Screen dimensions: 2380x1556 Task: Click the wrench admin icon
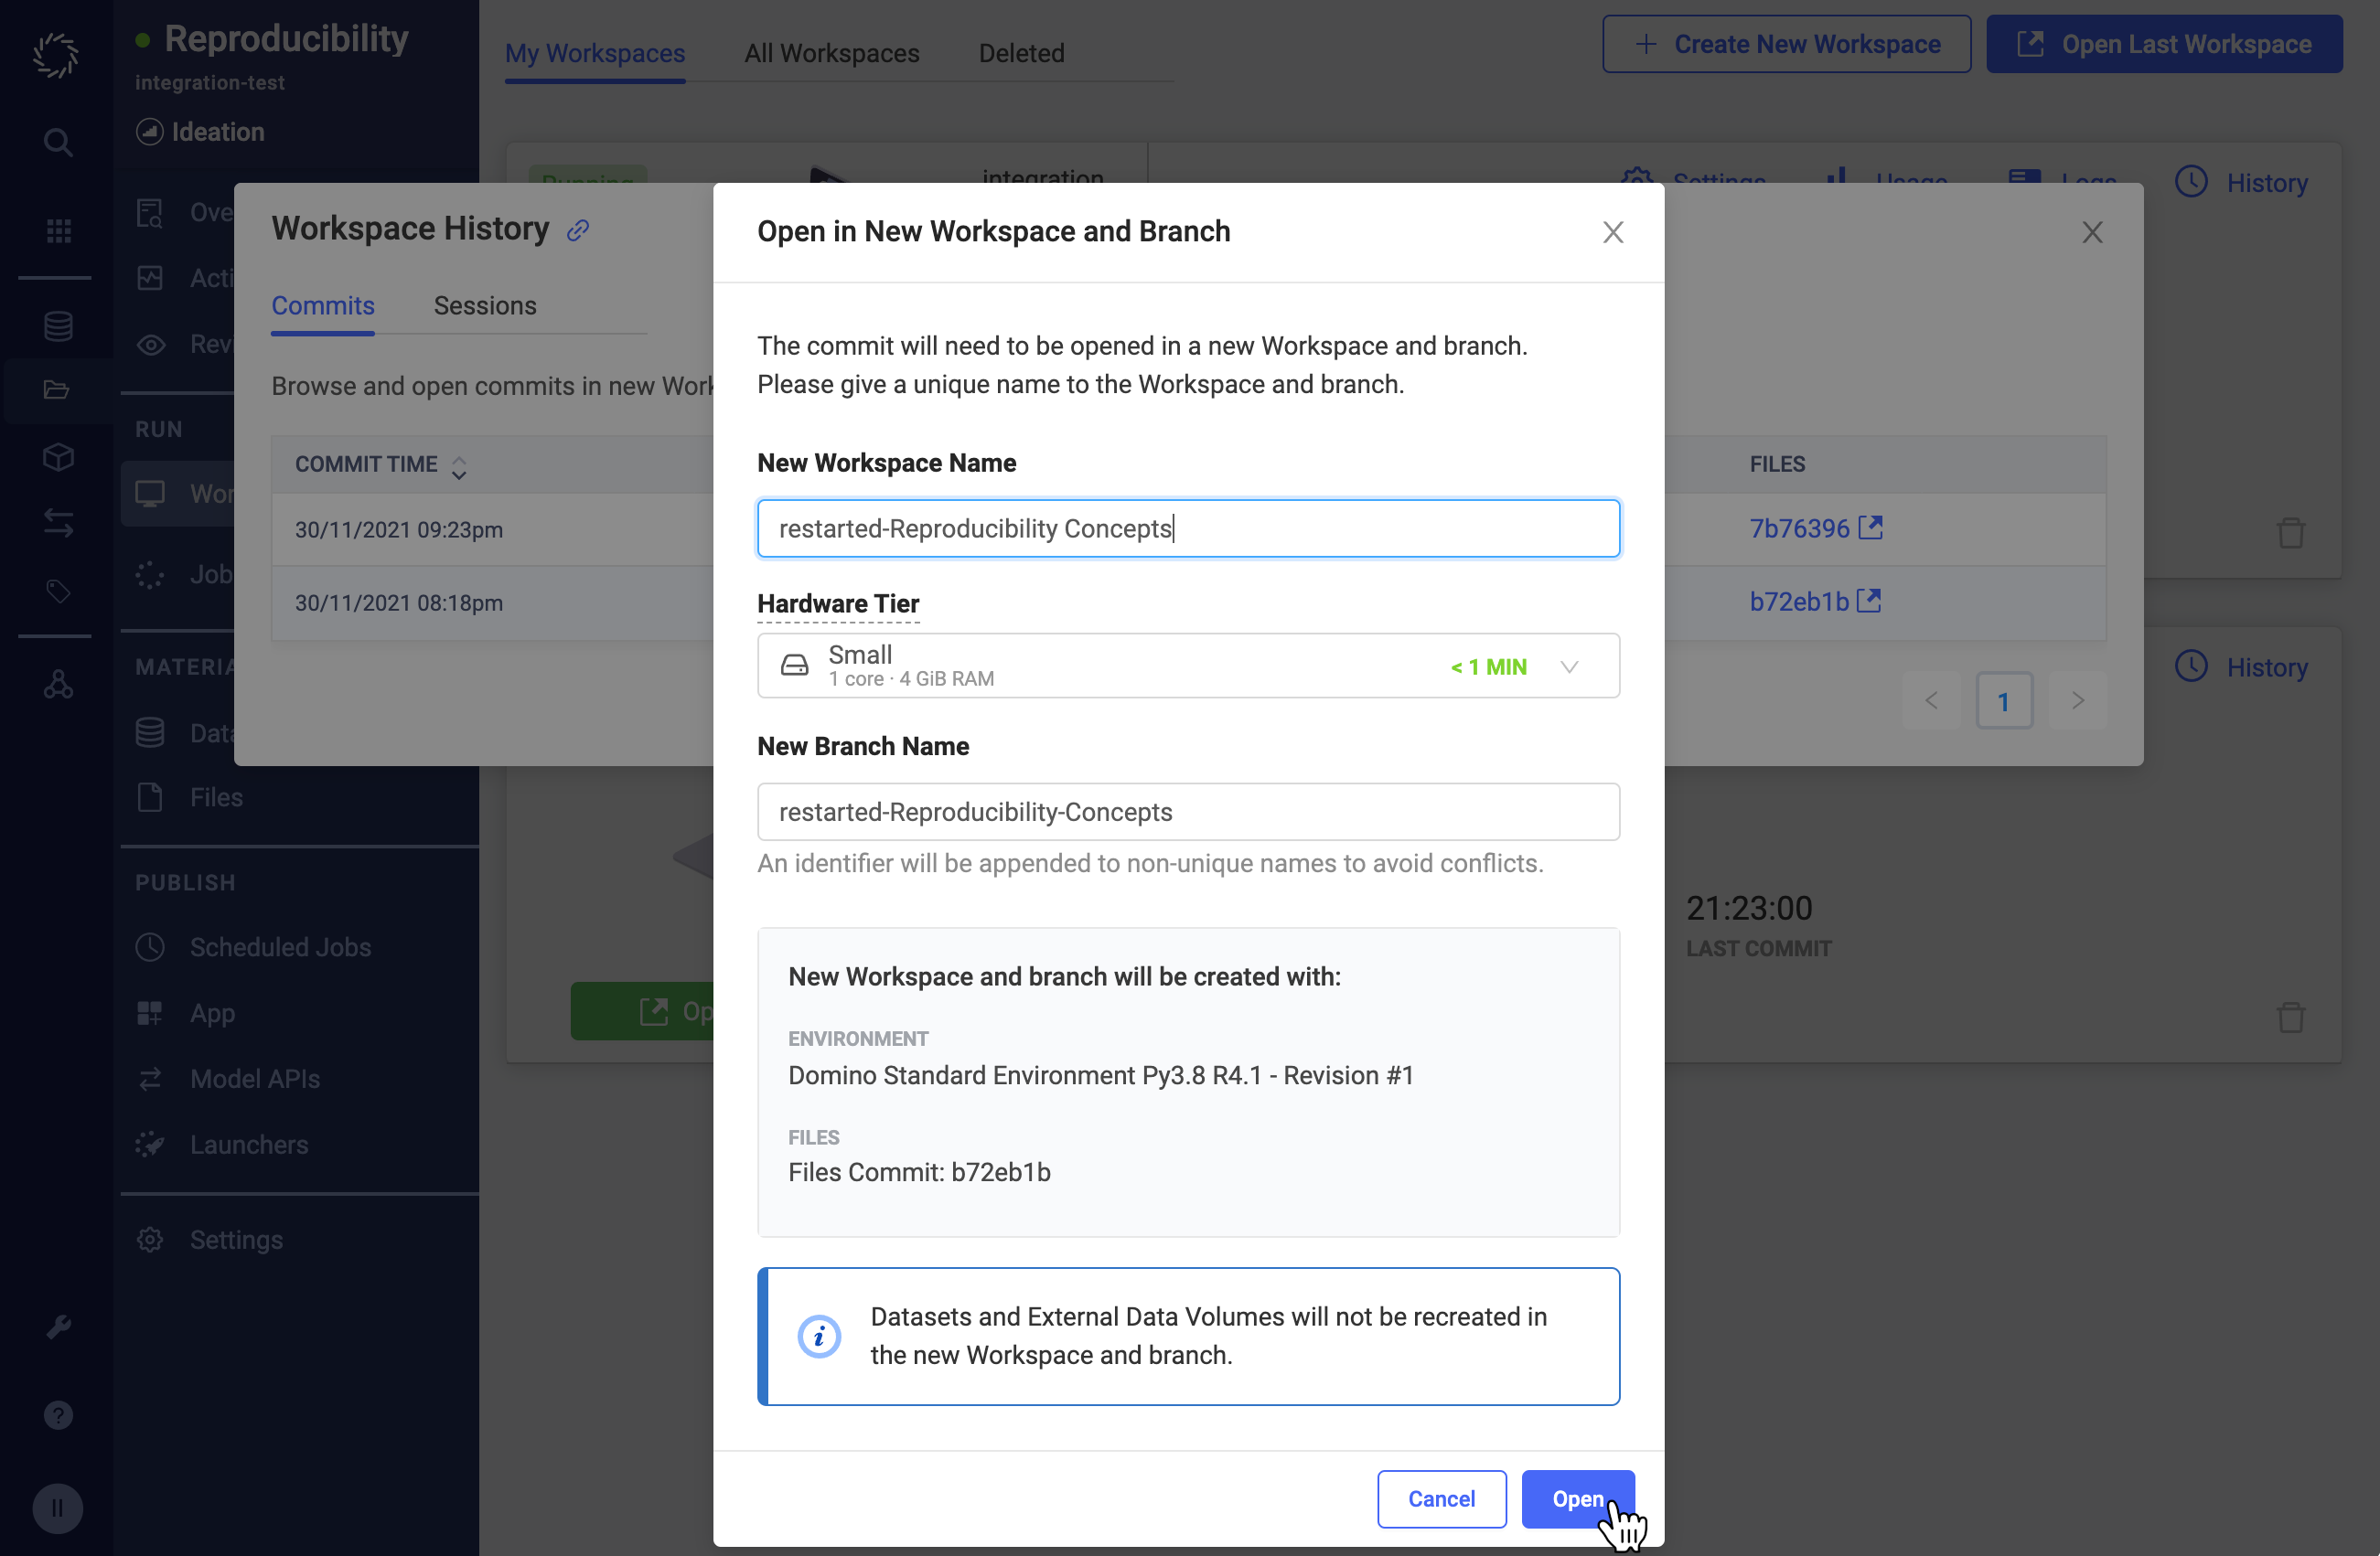pos(58,1327)
